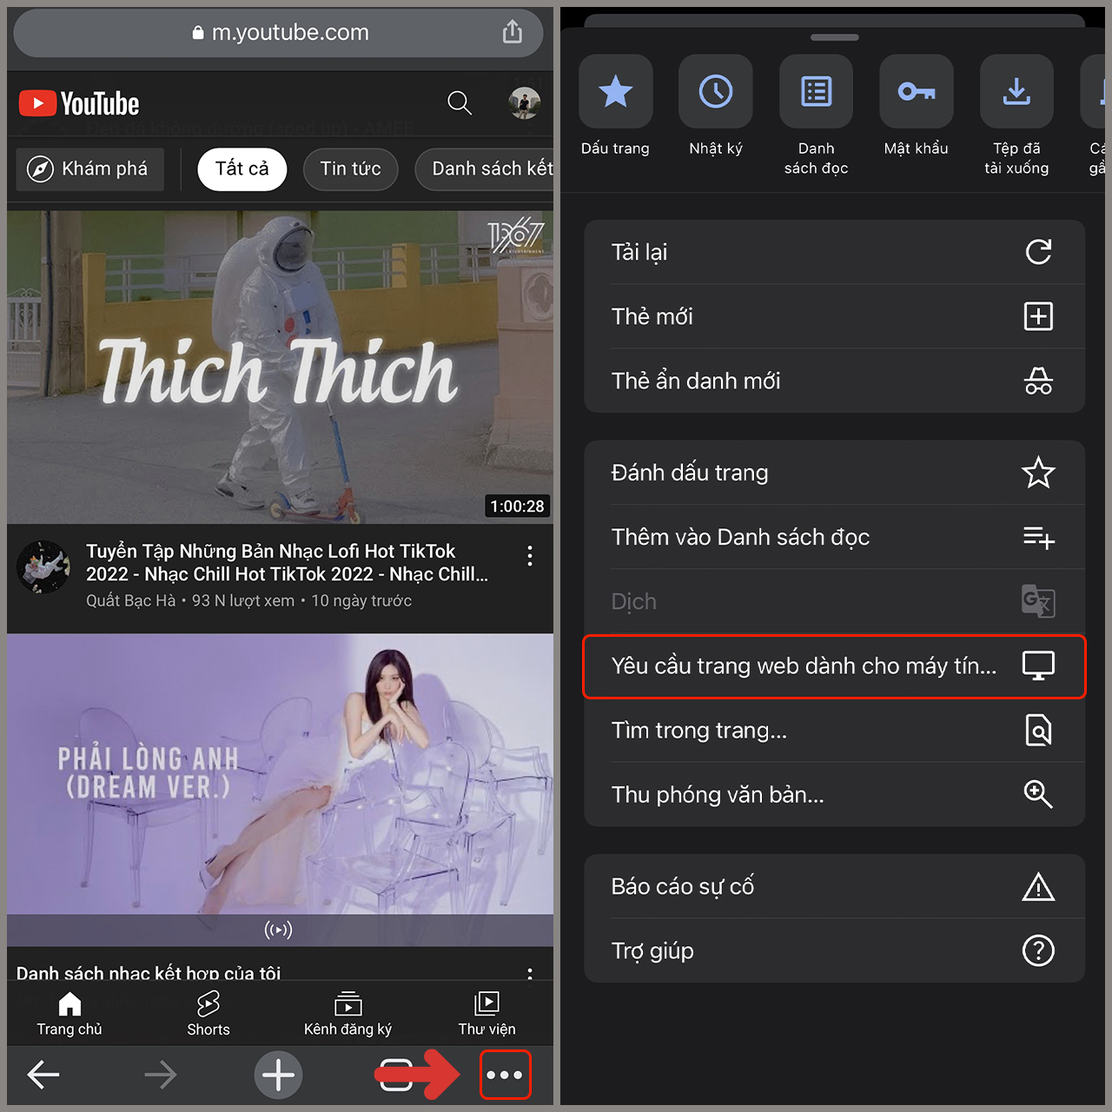Screen dimensions: 1112x1112
Task: Open the Shorts tab
Action: (208, 1014)
